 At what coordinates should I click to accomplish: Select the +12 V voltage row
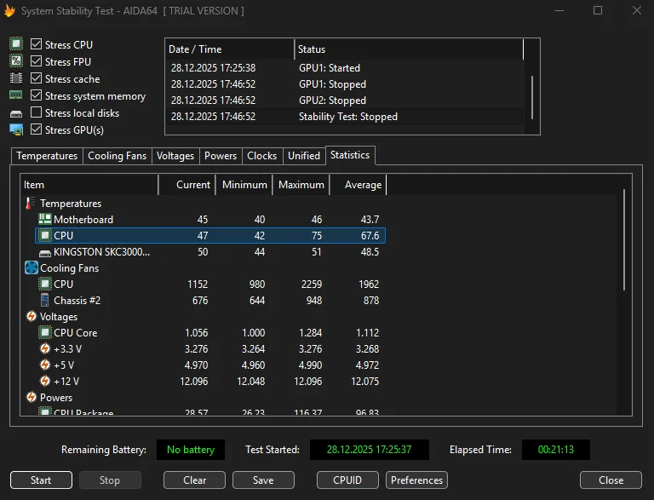pyautogui.click(x=210, y=381)
